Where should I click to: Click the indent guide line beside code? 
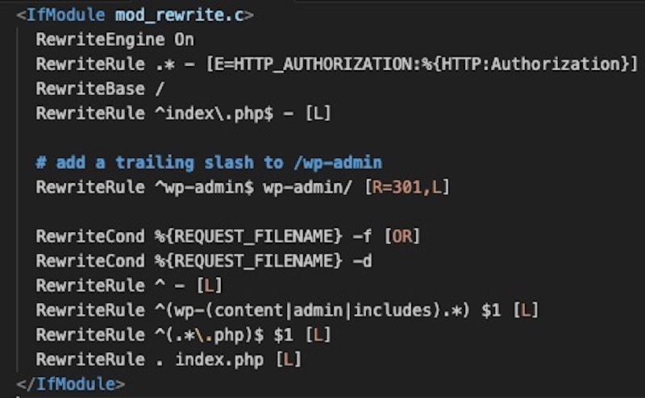(x=18, y=200)
